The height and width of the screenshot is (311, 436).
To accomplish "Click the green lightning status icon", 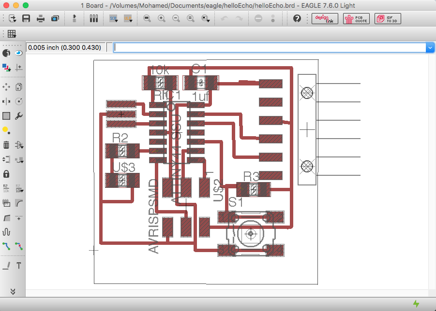I will coord(416,303).
